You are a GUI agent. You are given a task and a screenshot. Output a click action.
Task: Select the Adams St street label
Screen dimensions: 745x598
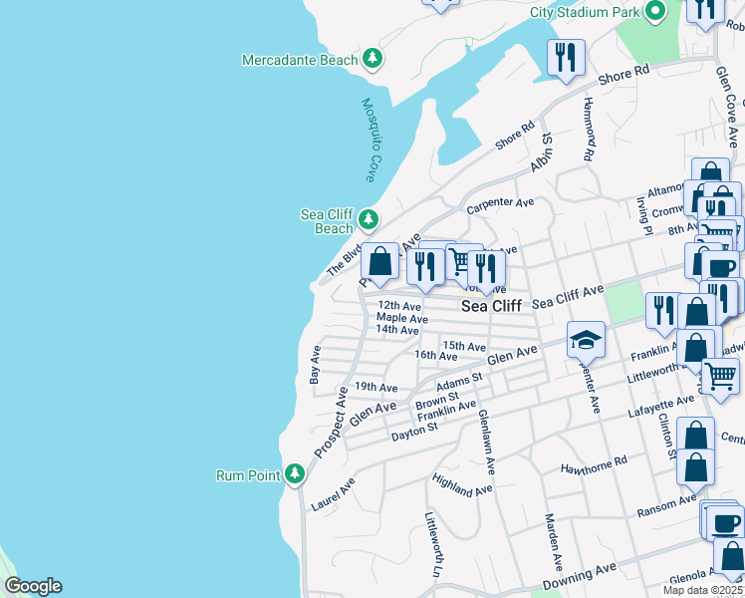click(459, 382)
